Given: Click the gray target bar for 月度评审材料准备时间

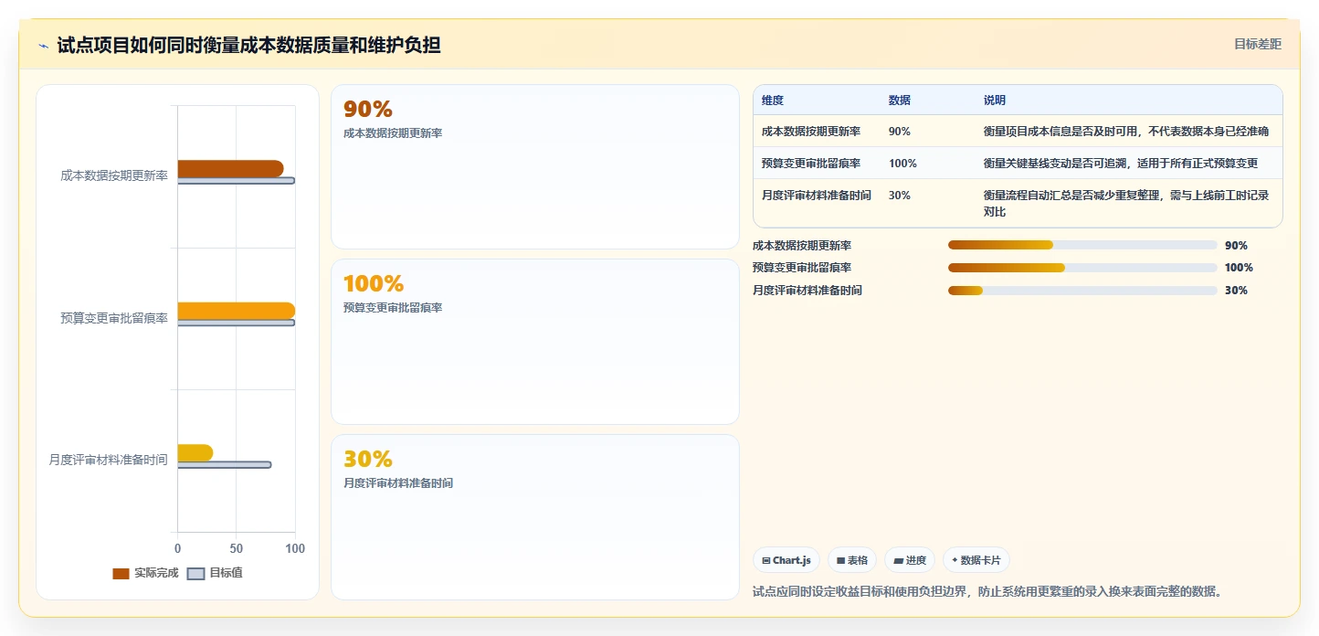Looking at the screenshot, I should pos(224,465).
